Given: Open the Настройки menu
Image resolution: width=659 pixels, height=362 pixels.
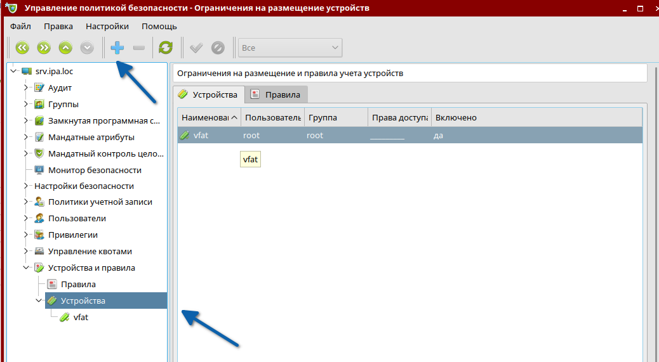Looking at the screenshot, I should tap(107, 26).
